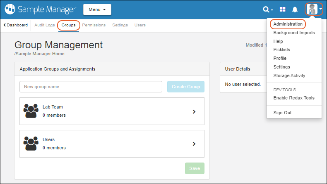Open the notifications bell
Image resolution: width=327 pixels, height=184 pixels.
click(295, 9)
